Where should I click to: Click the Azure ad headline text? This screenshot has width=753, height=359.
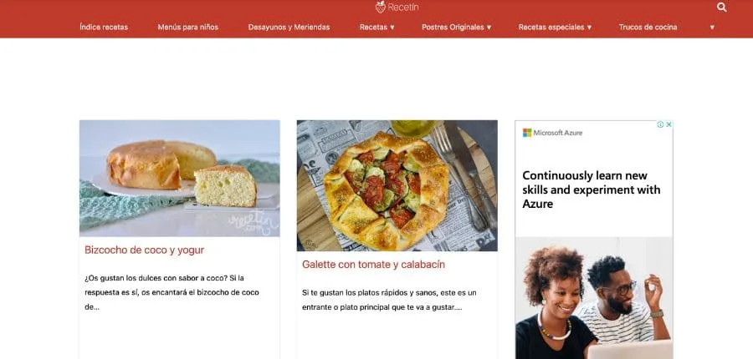tap(592, 190)
